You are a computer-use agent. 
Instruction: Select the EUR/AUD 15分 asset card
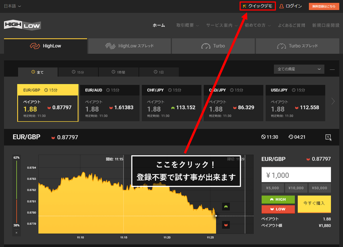click(110, 103)
